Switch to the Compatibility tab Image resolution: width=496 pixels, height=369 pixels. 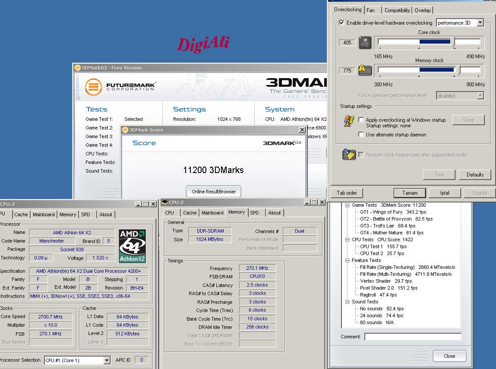397,10
